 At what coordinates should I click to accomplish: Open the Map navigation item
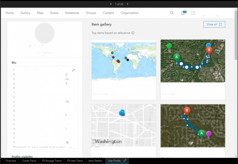40,13
